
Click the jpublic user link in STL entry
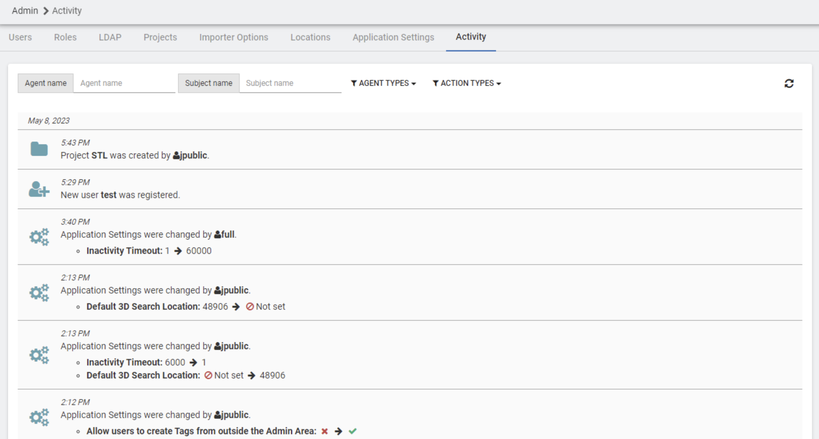[x=193, y=155]
